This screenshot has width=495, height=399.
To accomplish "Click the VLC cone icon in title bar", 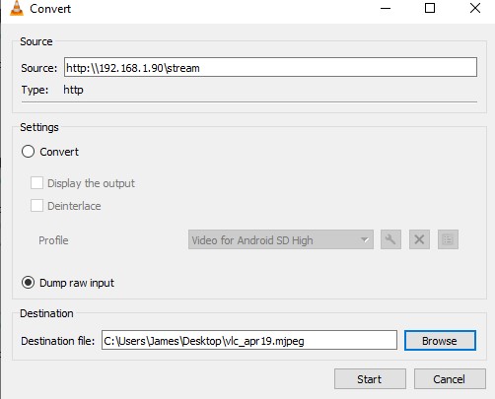I will [x=17, y=8].
